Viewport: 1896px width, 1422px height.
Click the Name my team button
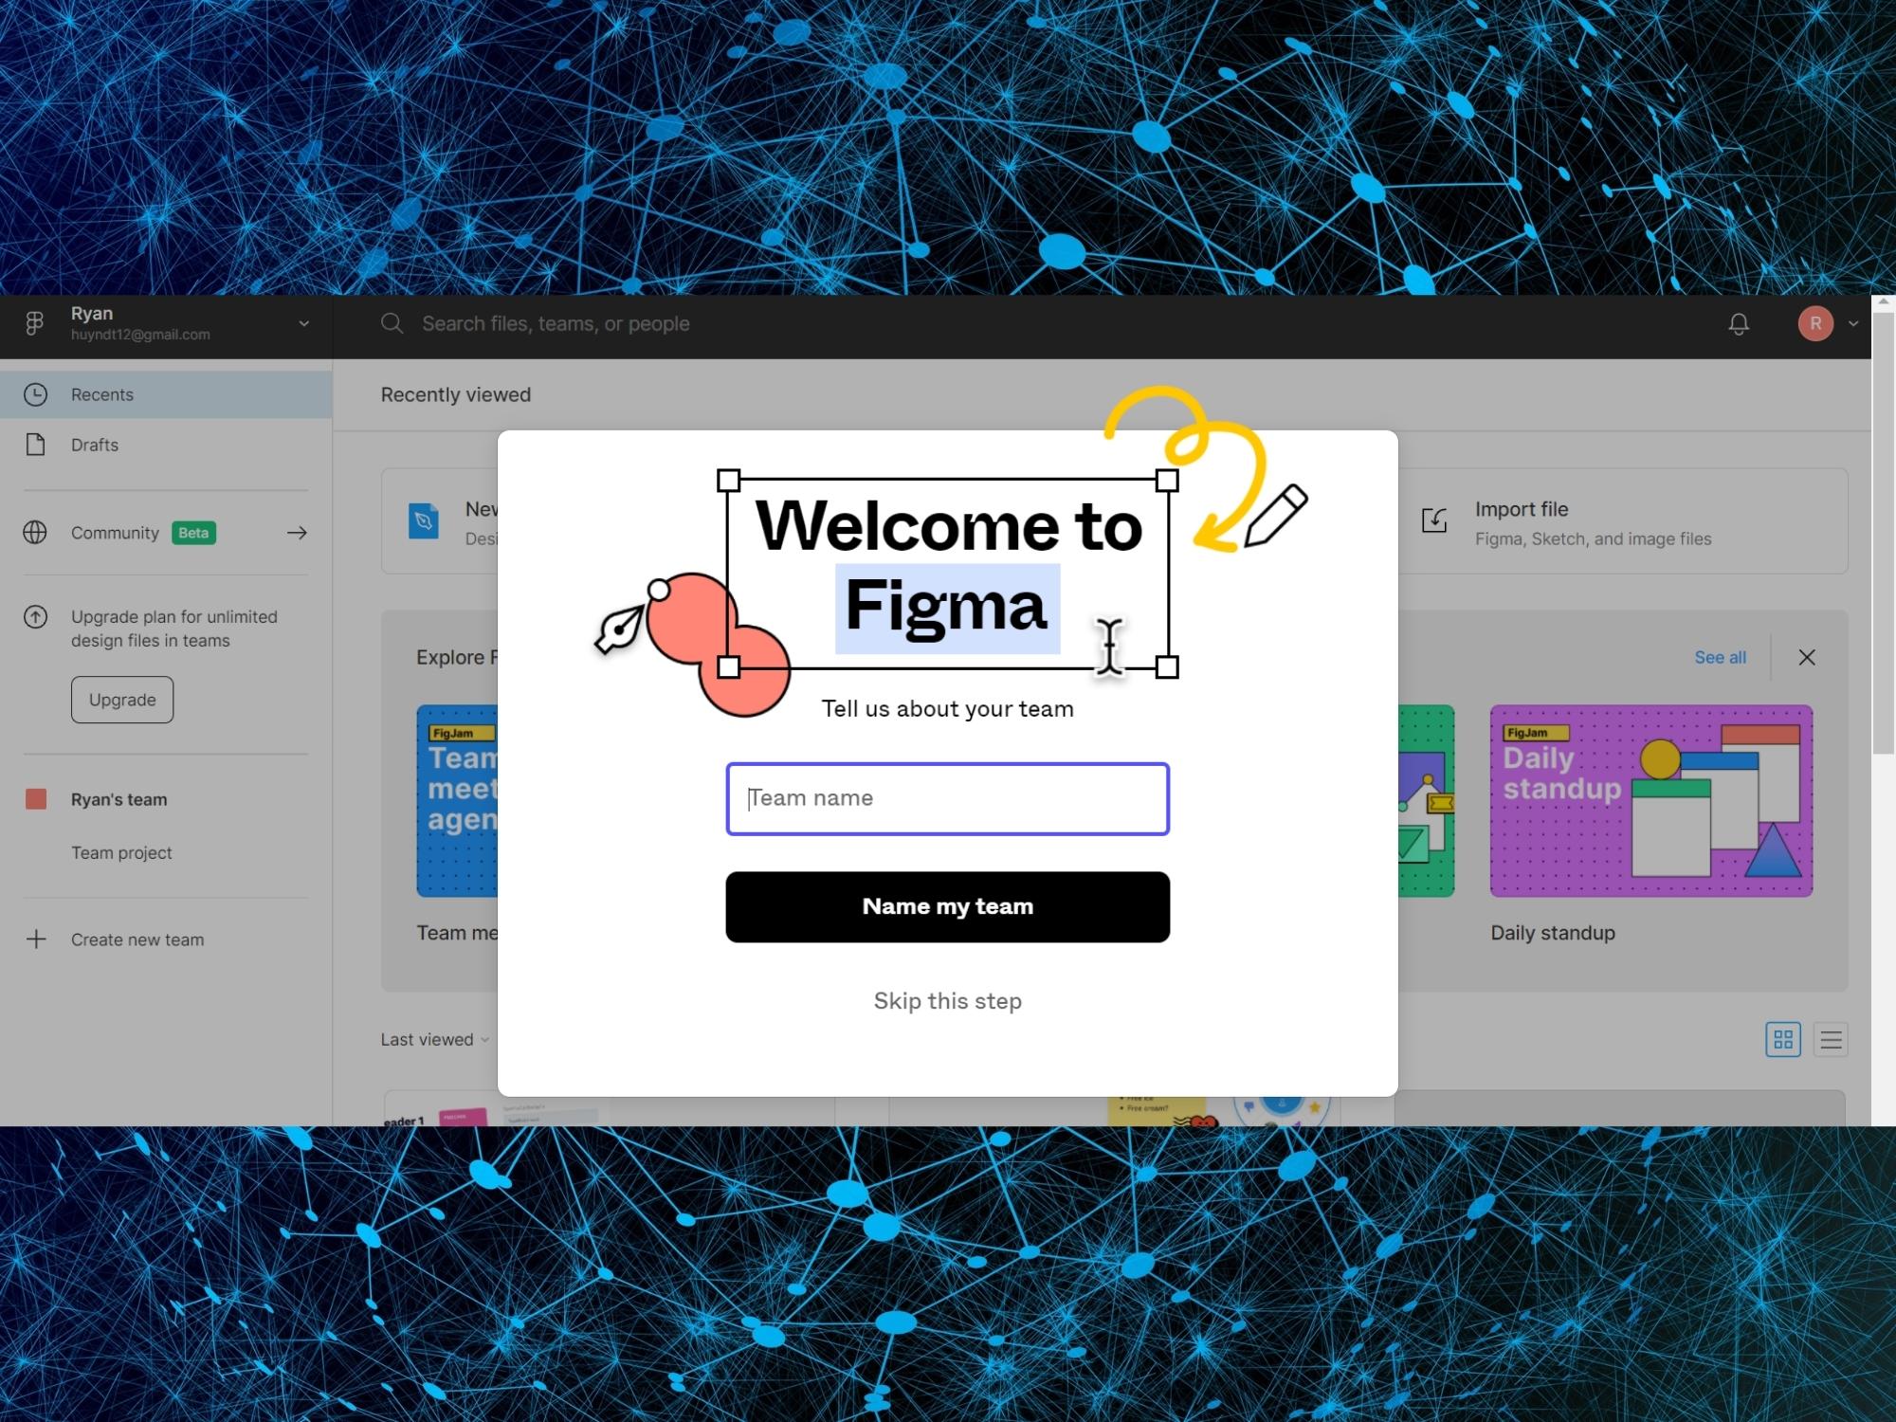(x=947, y=907)
